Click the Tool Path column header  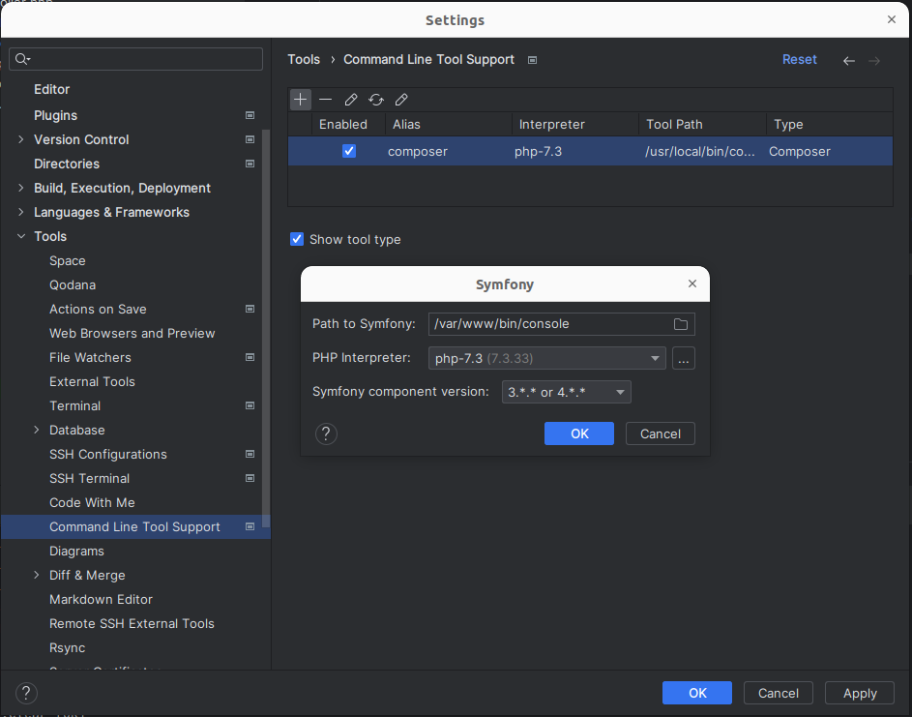(702, 125)
